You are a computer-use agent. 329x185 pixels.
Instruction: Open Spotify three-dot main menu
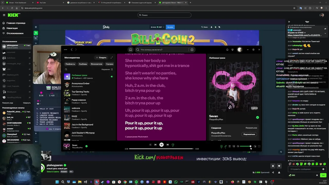point(66,50)
